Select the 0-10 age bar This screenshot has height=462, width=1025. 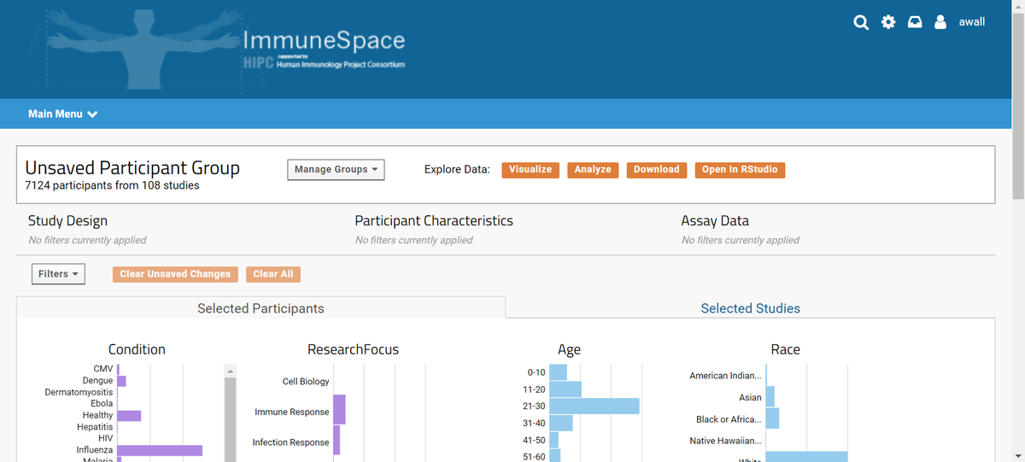558,372
